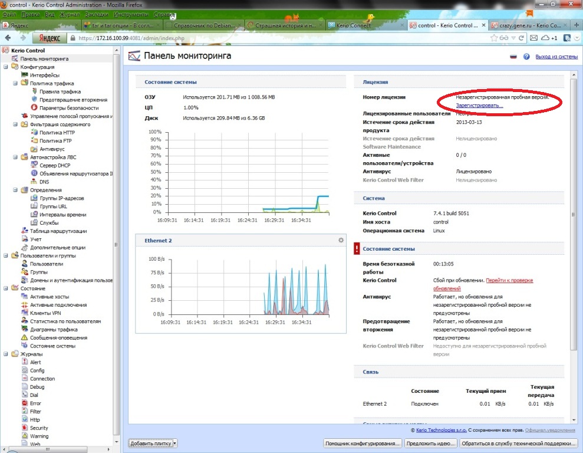Click the Зарегистрировать... license link
Image resolution: width=583 pixels, height=453 pixels.
coord(479,106)
